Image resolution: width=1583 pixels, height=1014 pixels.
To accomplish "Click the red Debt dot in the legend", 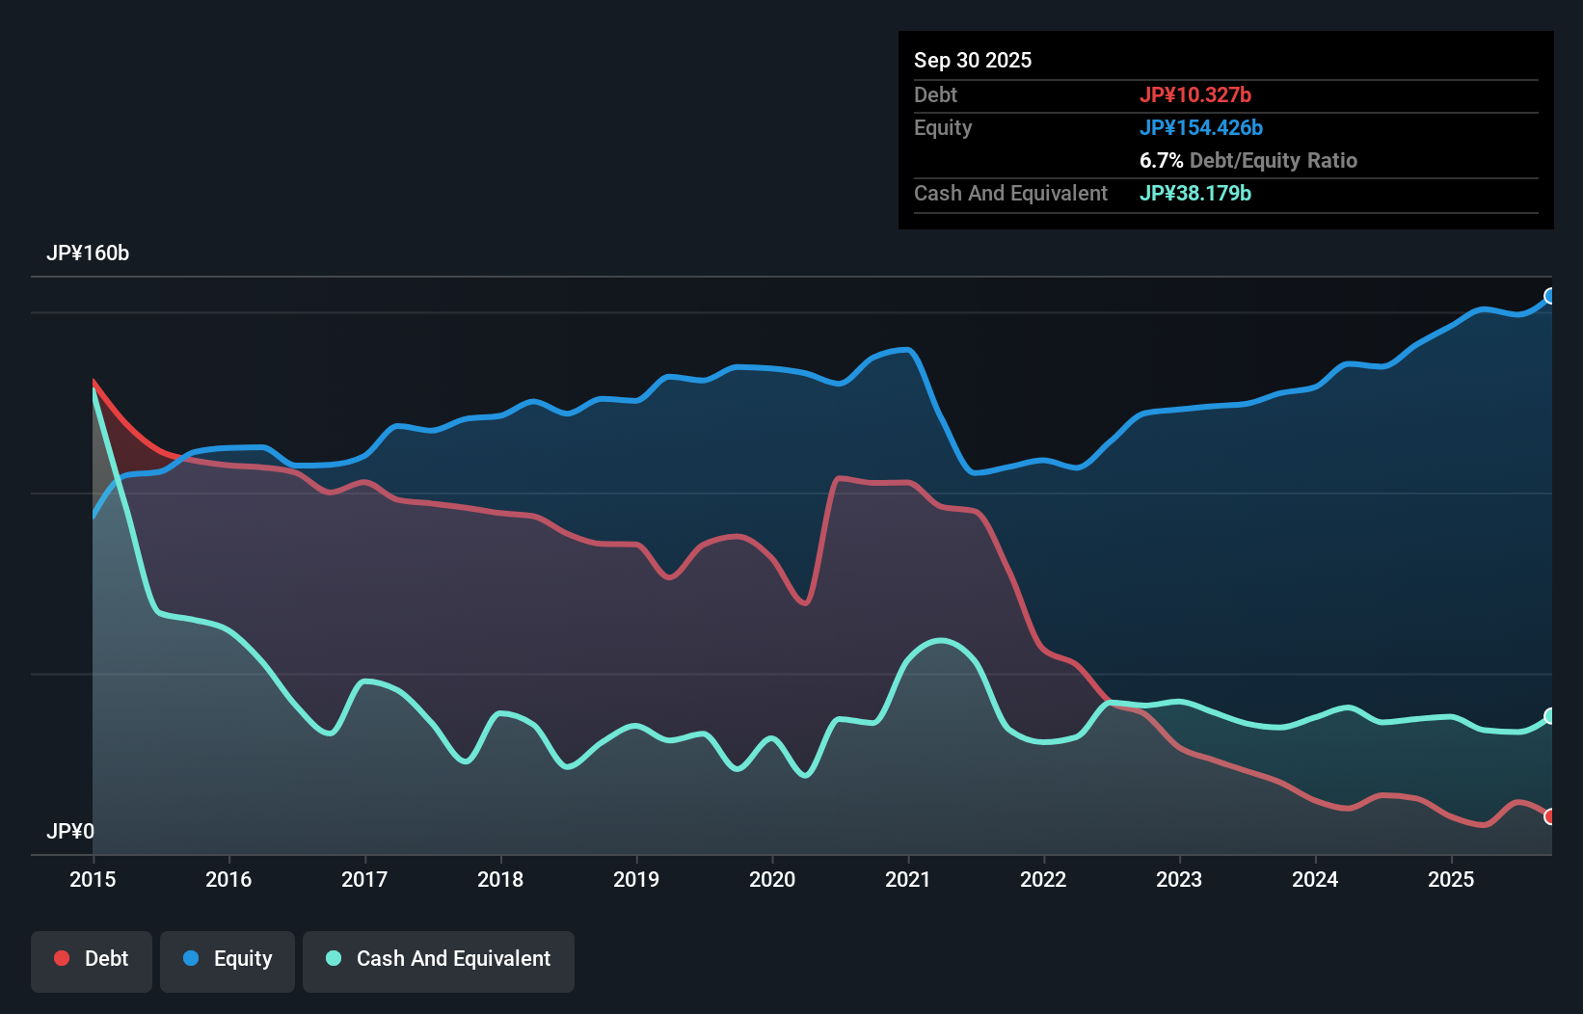I will [x=60, y=958].
